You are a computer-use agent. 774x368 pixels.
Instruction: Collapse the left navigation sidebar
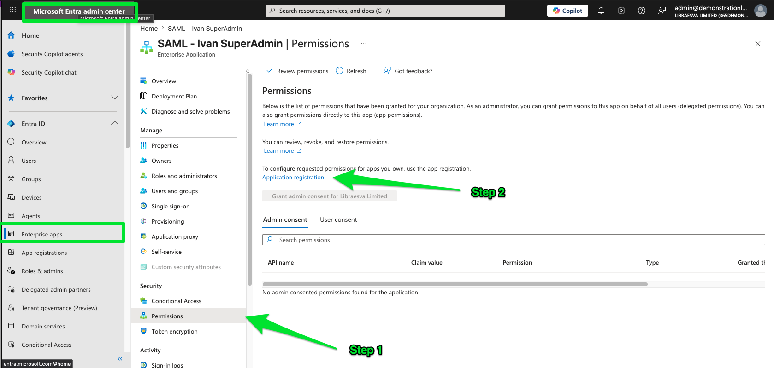click(120, 359)
